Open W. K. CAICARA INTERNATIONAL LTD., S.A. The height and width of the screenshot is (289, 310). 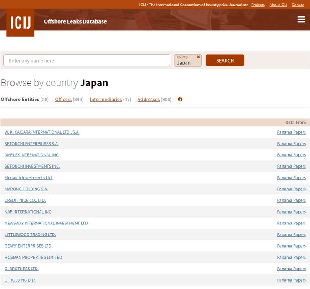click(42, 132)
